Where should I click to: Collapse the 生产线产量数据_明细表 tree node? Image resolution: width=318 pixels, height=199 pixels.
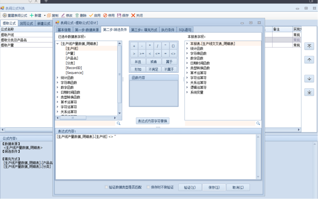point(57,44)
